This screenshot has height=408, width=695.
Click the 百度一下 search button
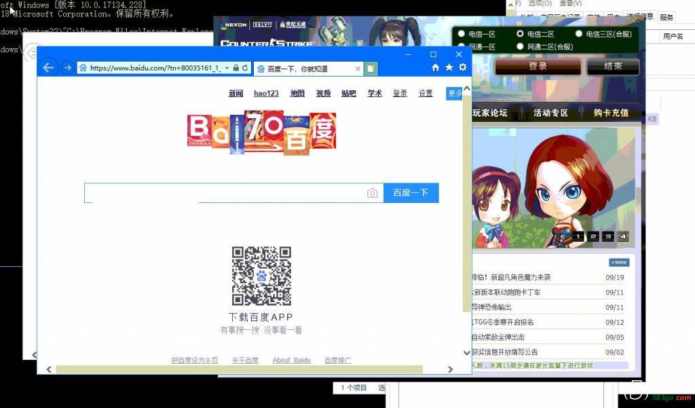coord(411,193)
